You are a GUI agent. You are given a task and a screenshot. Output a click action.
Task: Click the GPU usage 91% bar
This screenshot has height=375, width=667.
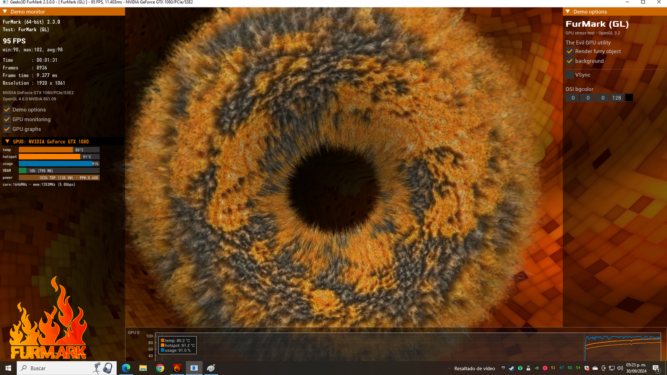[59, 164]
